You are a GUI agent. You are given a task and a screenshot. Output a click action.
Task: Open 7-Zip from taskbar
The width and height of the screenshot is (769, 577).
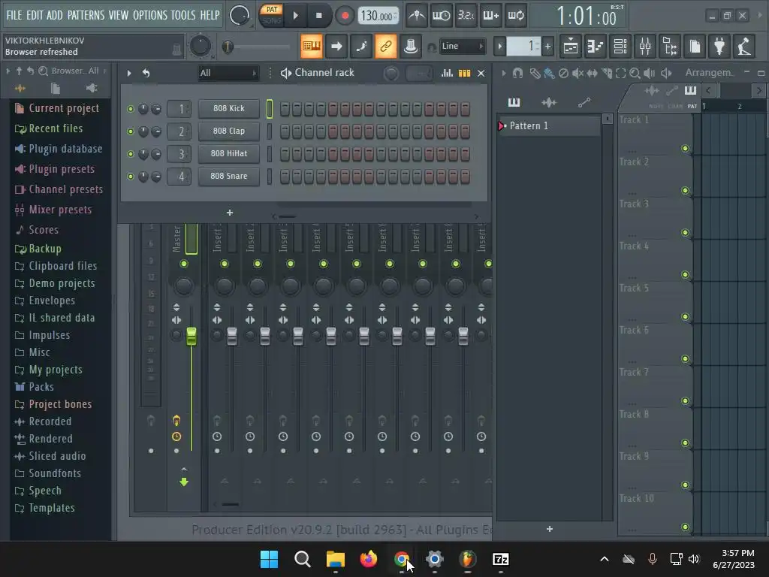click(500, 559)
